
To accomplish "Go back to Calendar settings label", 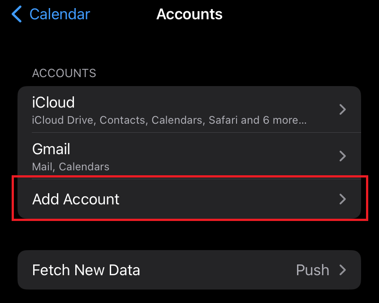I will coord(60,14).
